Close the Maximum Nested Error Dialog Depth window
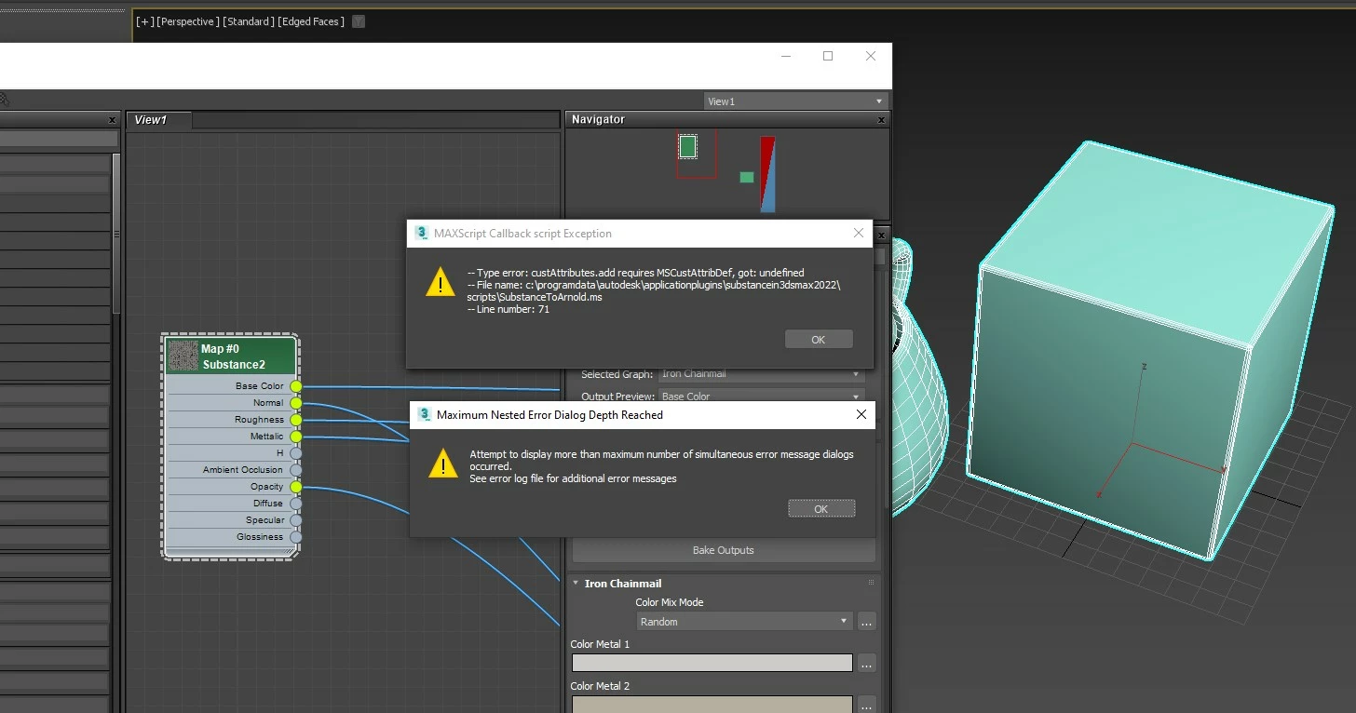Viewport: 1356px width, 713px height. [x=861, y=414]
